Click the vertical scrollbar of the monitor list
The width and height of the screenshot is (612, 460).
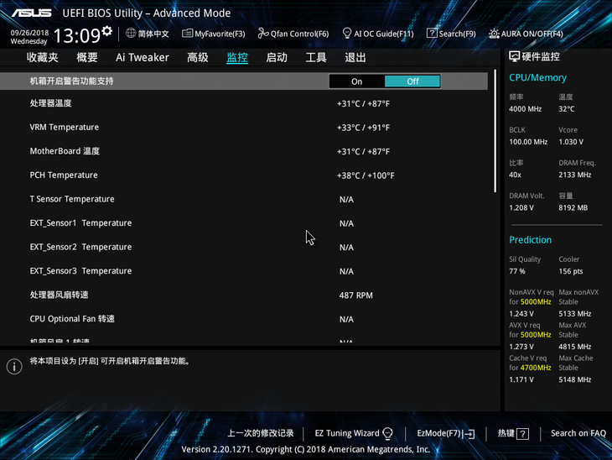[x=495, y=131]
